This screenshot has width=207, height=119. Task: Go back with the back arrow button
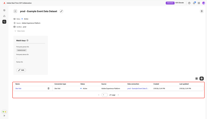pyautogui.click(x=15, y=11)
